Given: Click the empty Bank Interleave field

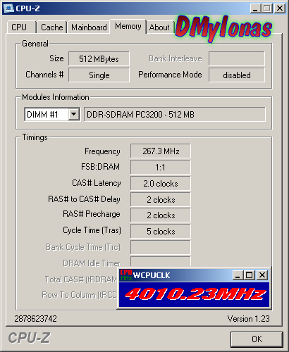Looking at the screenshot, I should tap(237, 58).
